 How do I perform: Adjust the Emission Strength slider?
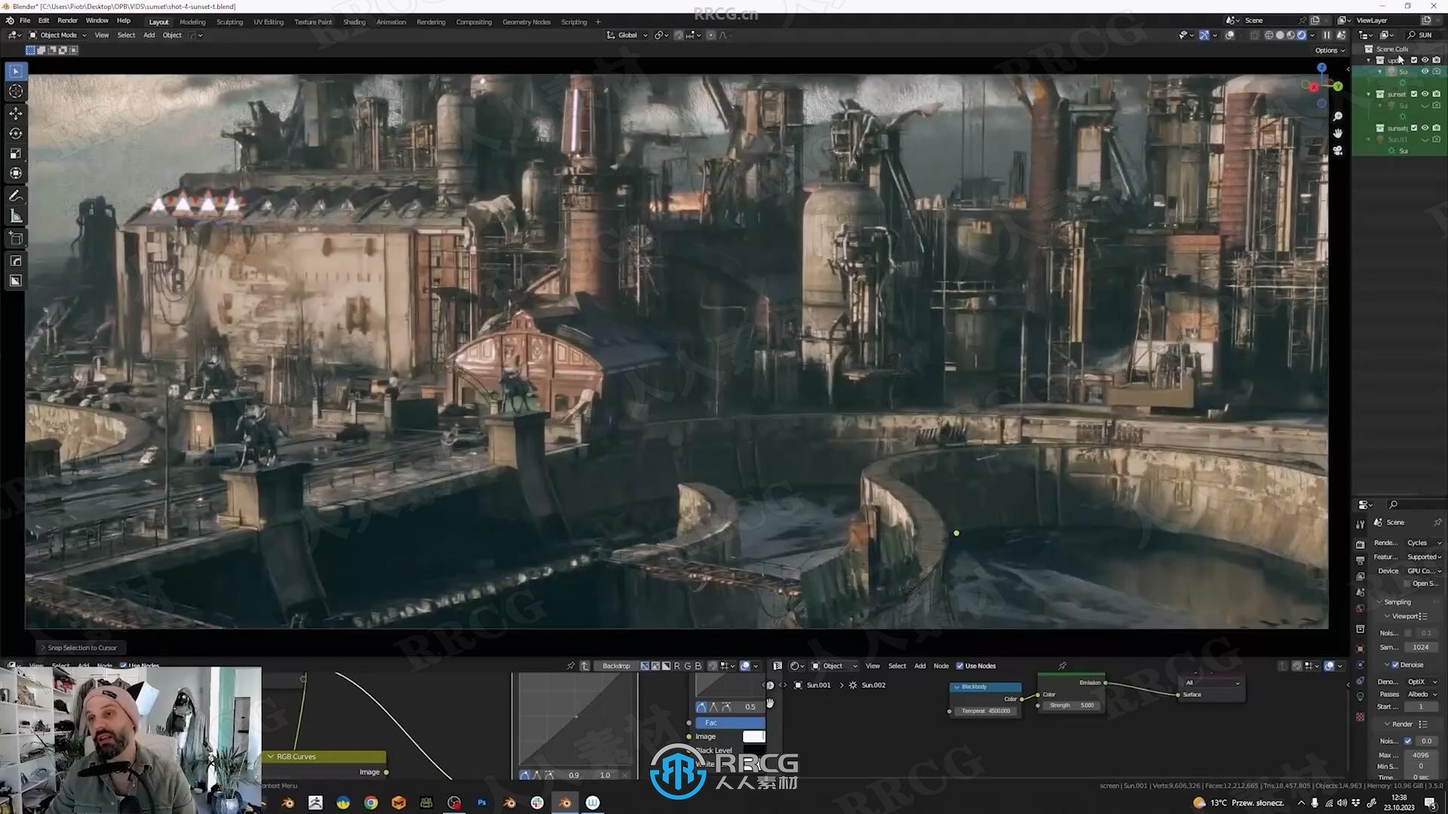(x=1071, y=706)
